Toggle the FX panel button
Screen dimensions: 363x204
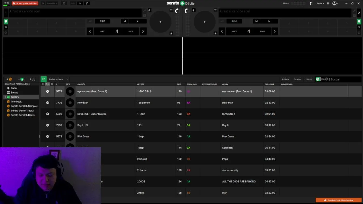click(80, 3)
